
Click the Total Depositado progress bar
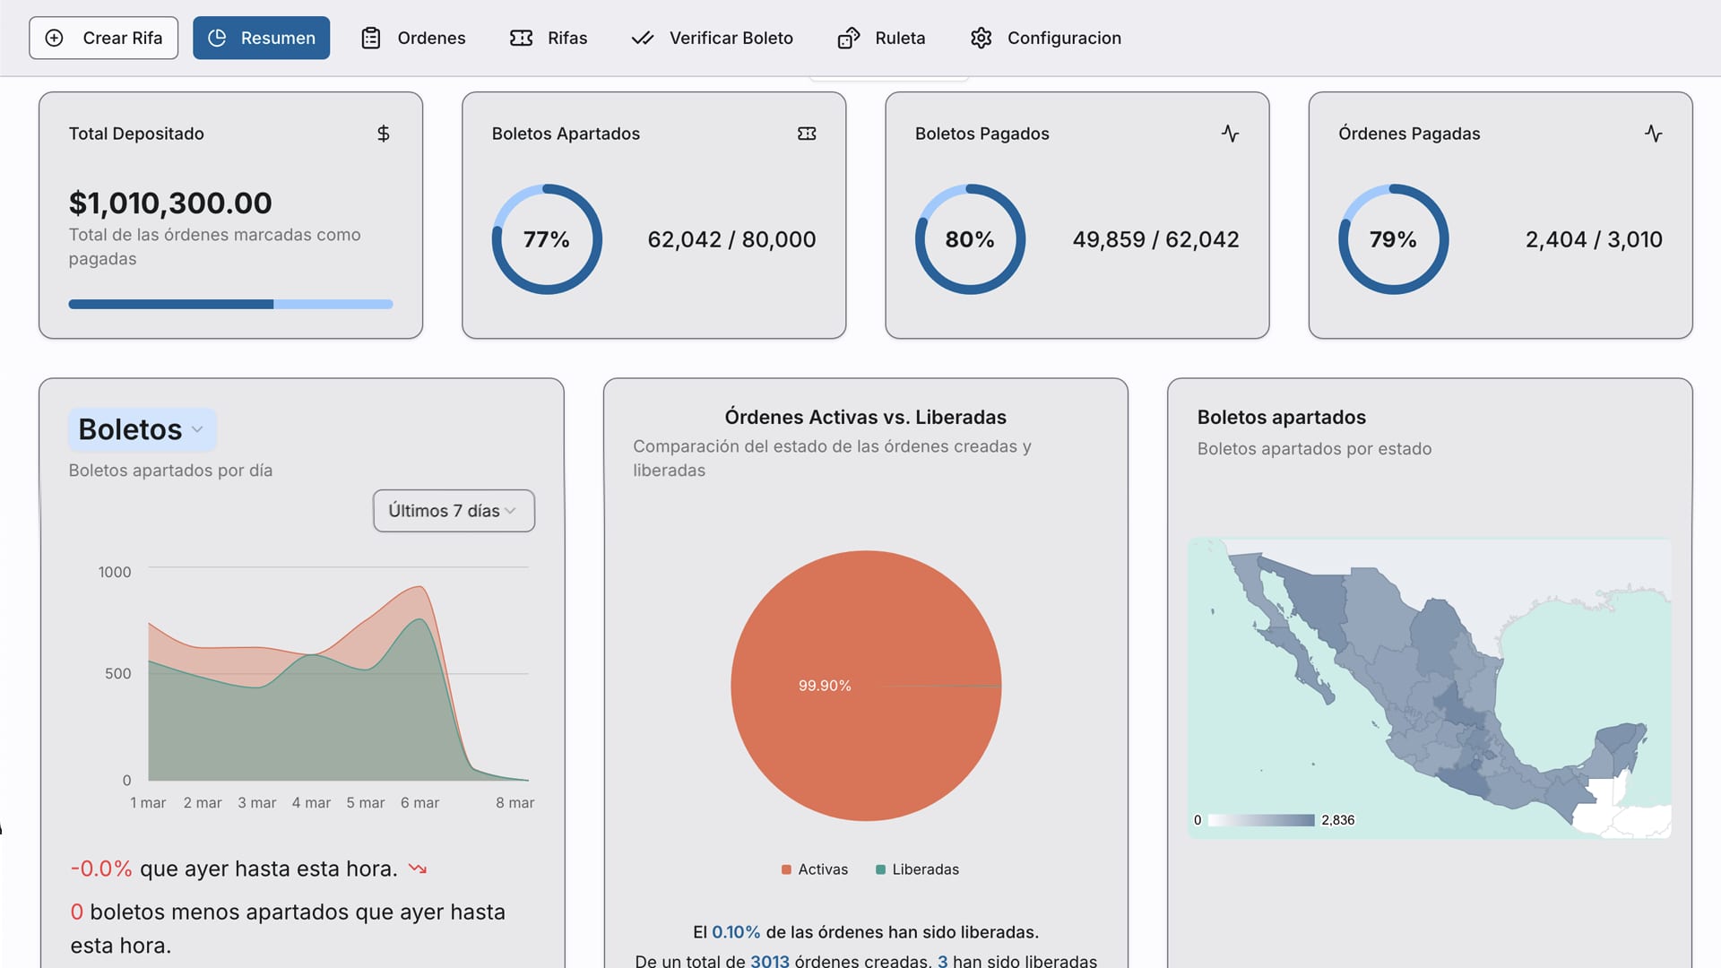(x=230, y=305)
